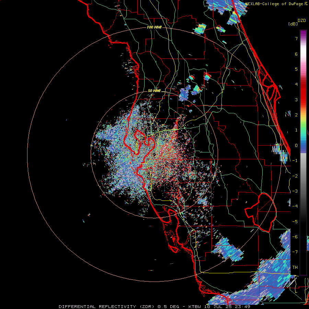This screenshot has width=309, height=309.
Task: Click the "0" value on the color scale
Action: pyautogui.click(x=296, y=146)
